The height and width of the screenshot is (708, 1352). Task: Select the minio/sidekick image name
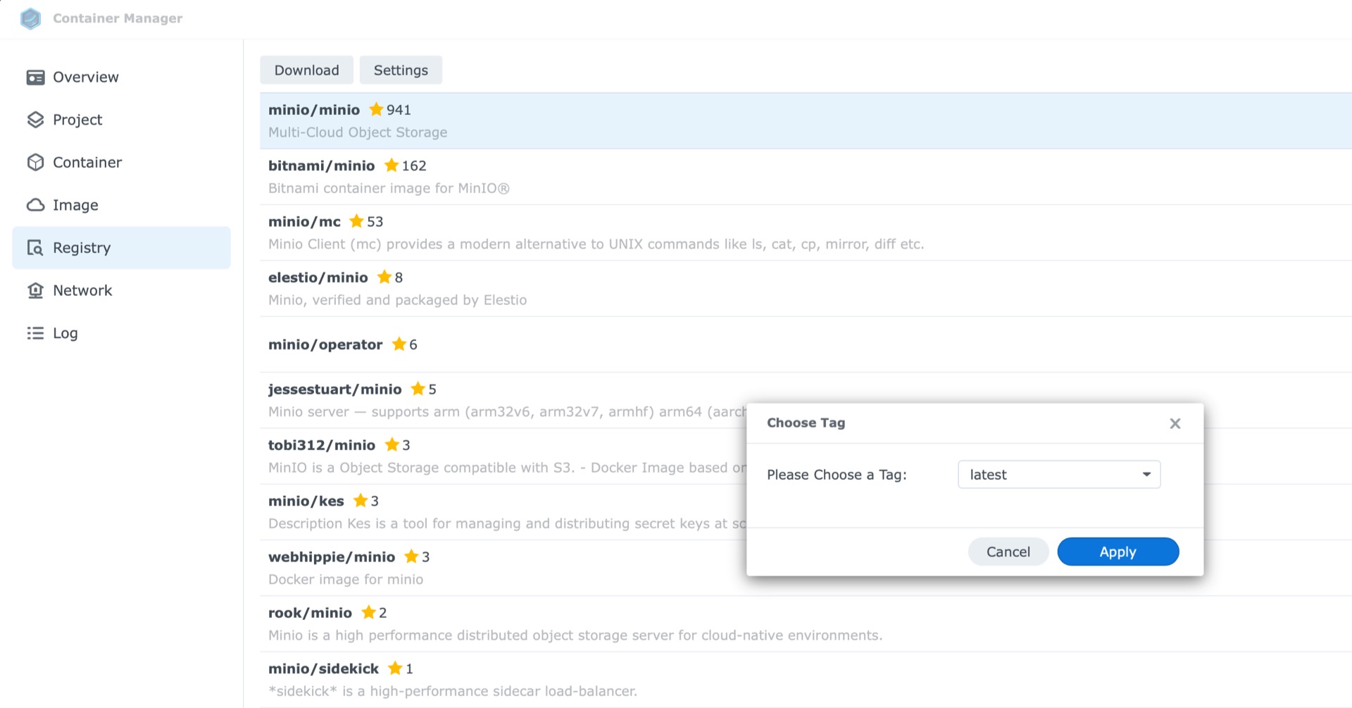pyautogui.click(x=323, y=669)
